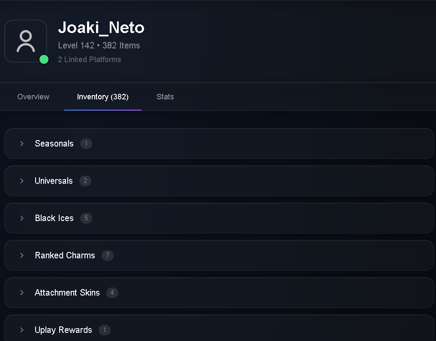
Task: Expand Seasonals with its chevron arrow
Action: click(x=22, y=144)
